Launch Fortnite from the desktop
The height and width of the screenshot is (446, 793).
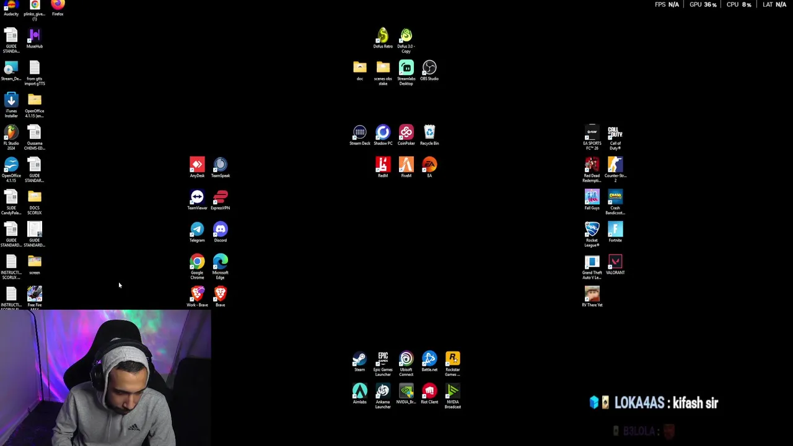tap(615, 232)
